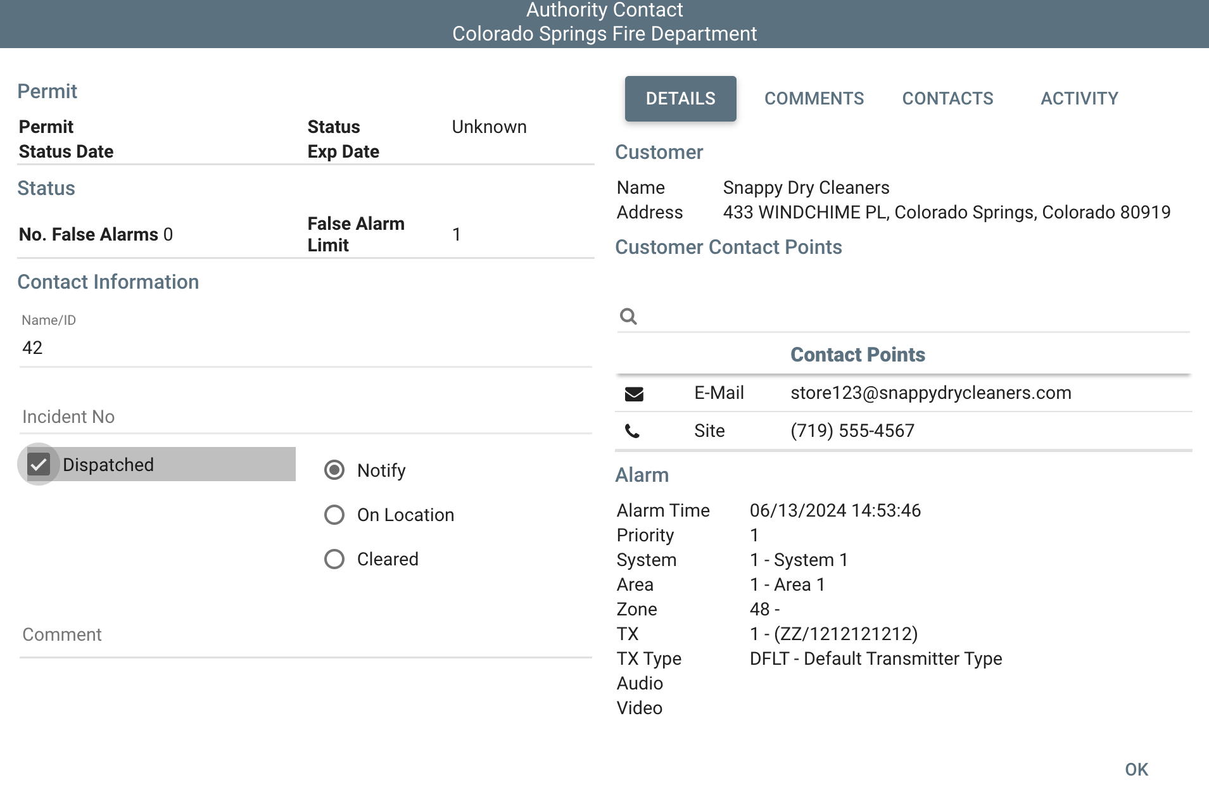Click the TX value 1 - (ZZ/1212121212)
1209x799 pixels.
(x=834, y=634)
